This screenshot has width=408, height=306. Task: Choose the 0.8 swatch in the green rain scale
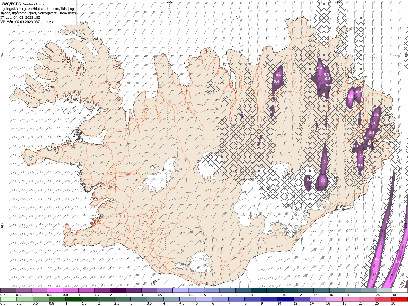tap(57, 299)
